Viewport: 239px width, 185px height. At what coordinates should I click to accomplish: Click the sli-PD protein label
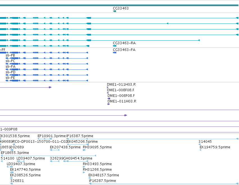tap(10, 72)
